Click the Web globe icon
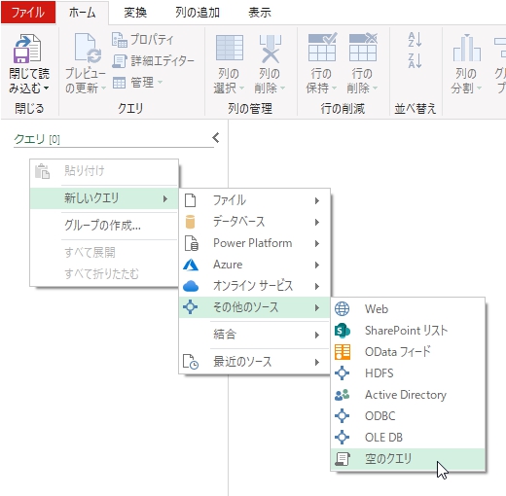 (x=342, y=309)
